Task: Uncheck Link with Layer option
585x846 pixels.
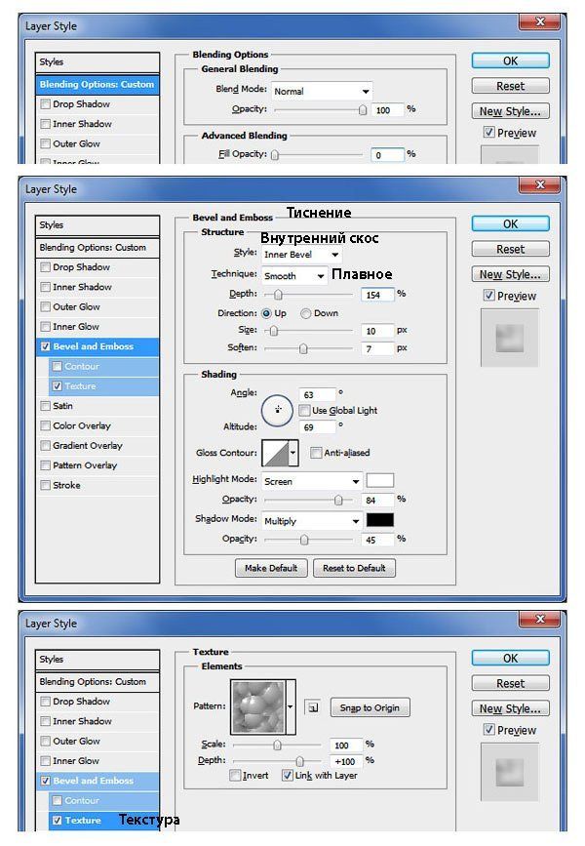Action: tap(288, 776)
